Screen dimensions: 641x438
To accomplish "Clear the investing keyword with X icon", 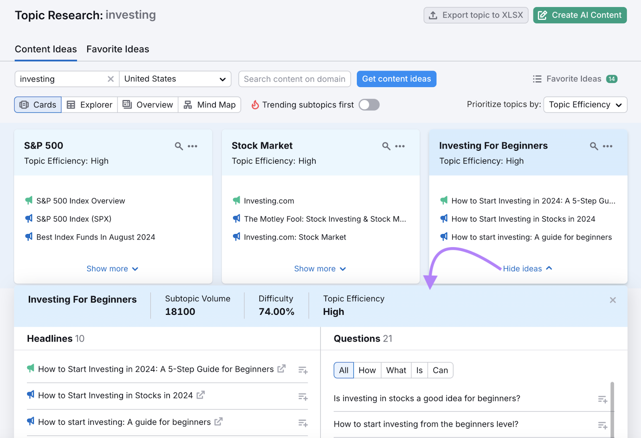I will (111, 79).
